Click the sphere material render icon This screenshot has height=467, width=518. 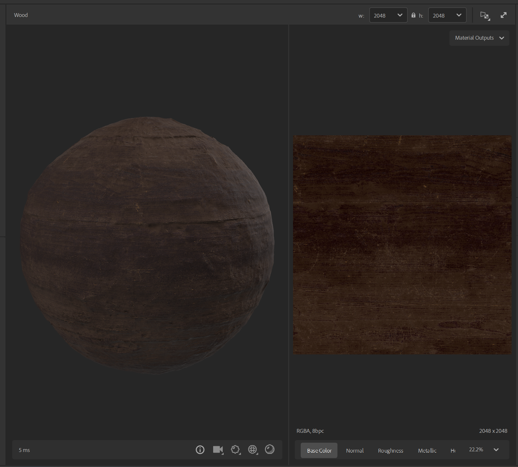point(270,449)
